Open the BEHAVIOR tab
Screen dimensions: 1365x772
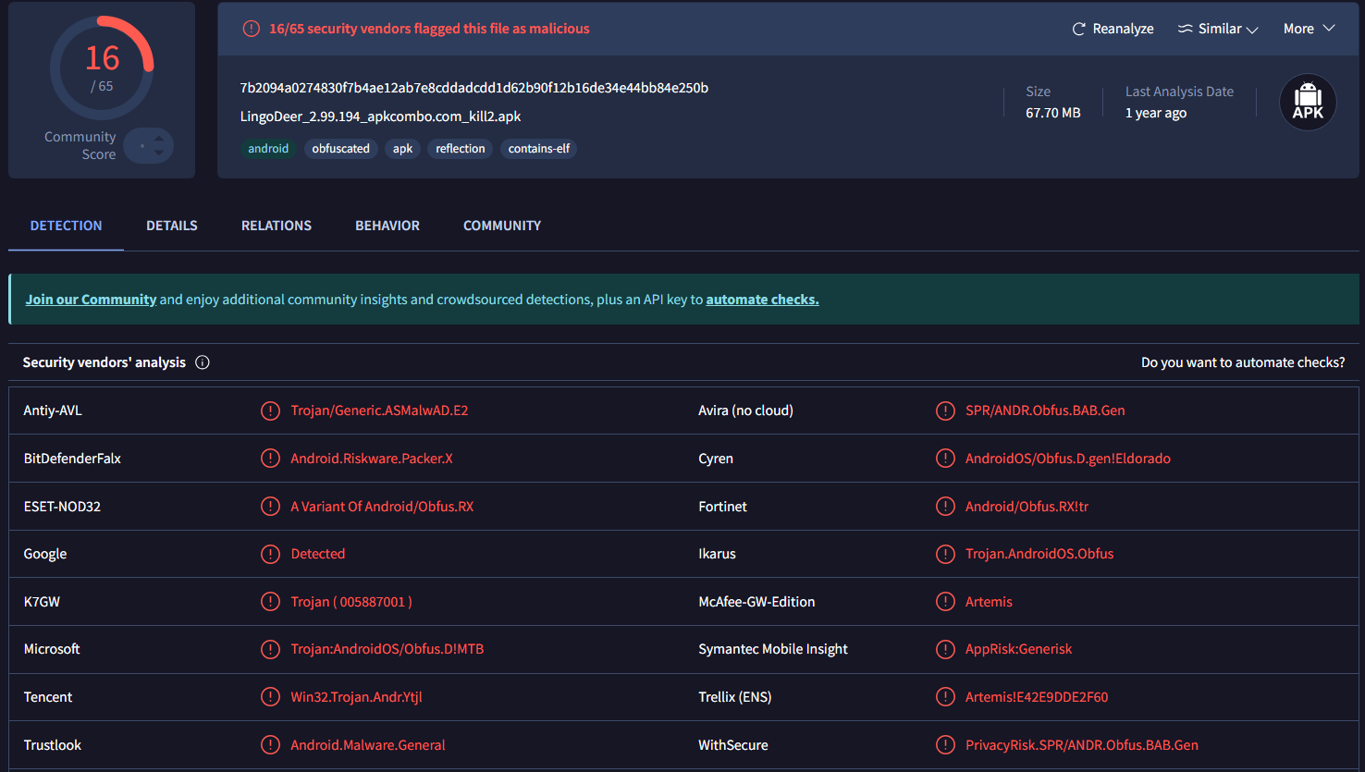pyautogui.click(x=387, y=226)
